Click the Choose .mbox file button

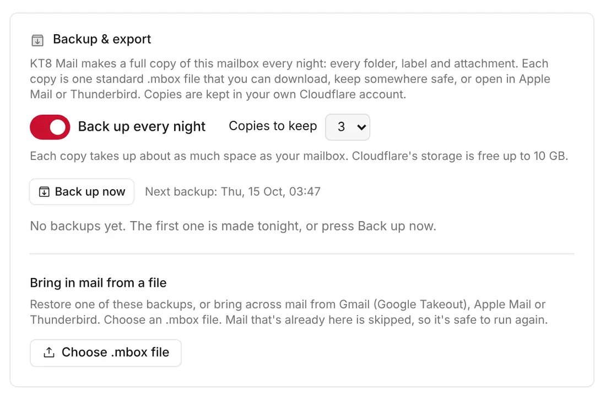pyautogui.click(x=106, y=353)
